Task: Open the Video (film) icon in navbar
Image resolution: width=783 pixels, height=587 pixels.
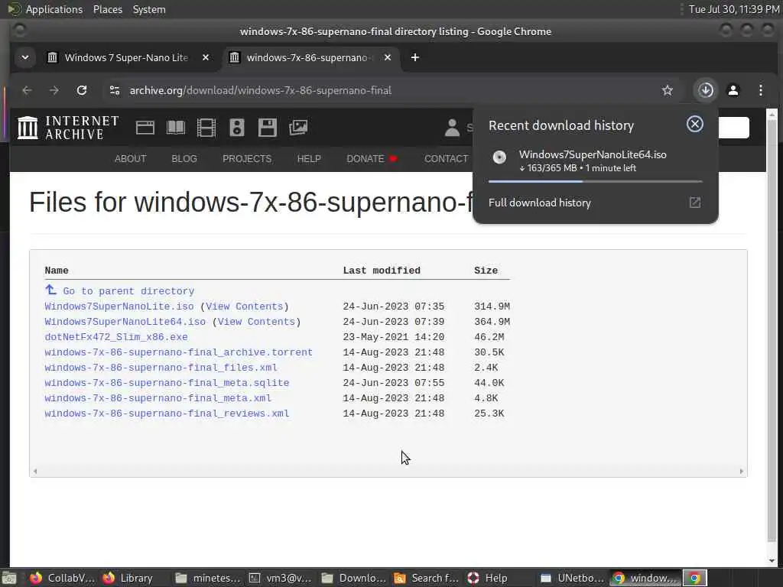Action: point(206,128)
